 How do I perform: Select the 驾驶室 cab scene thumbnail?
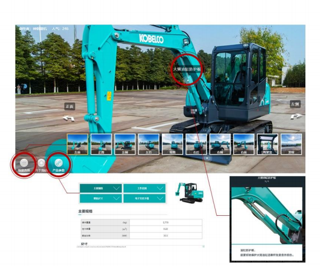tap(268, 144)
